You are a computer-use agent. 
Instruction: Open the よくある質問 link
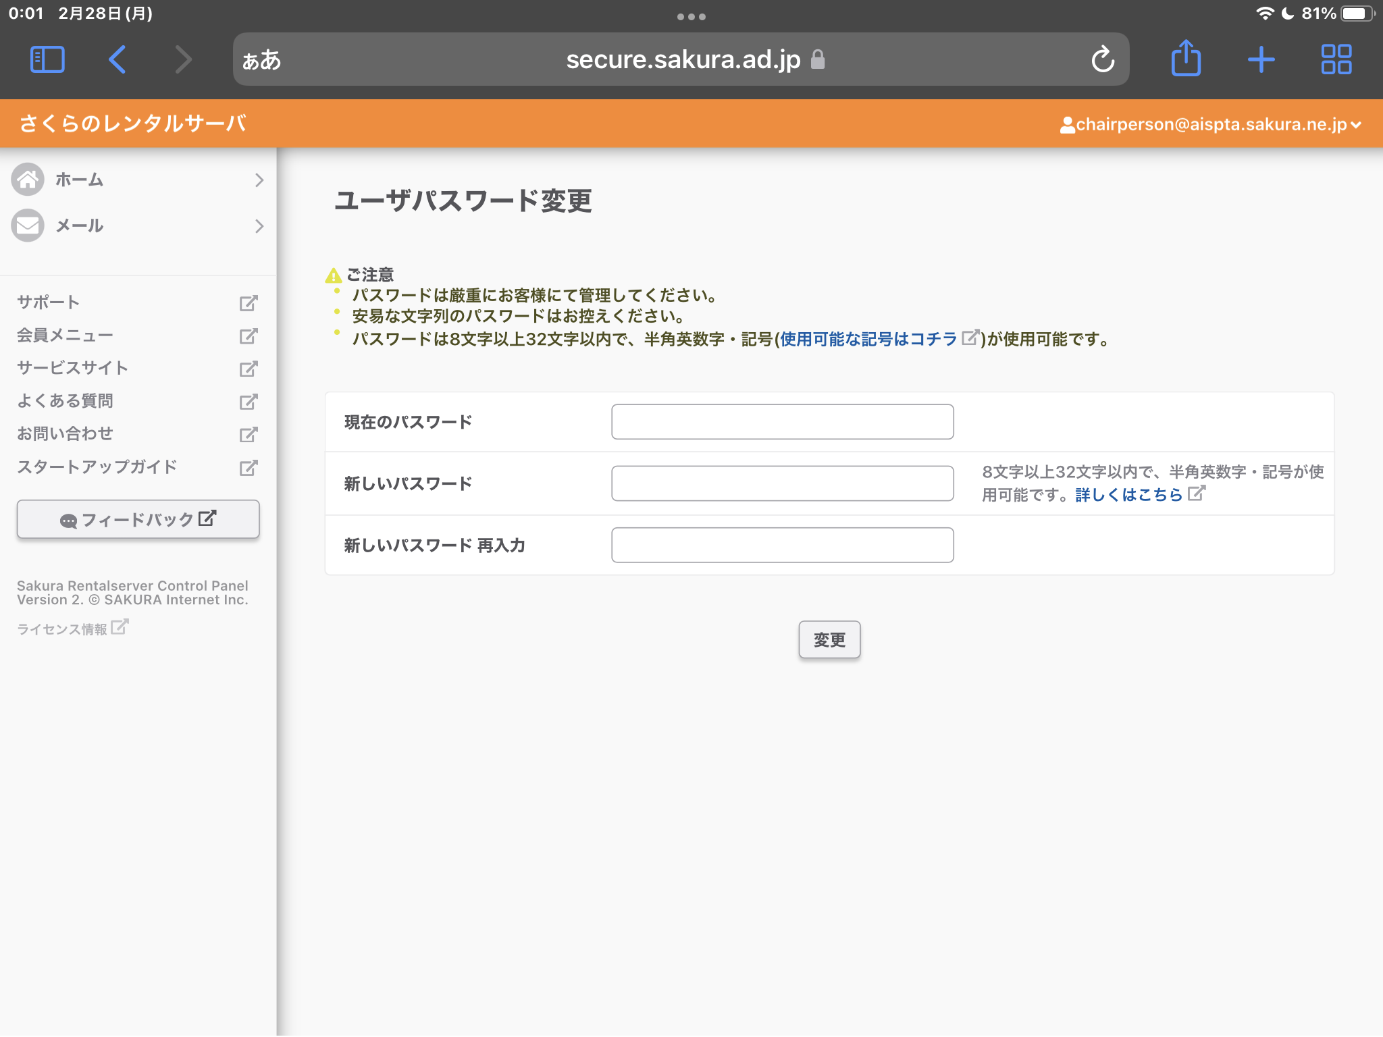click(65, 401)
